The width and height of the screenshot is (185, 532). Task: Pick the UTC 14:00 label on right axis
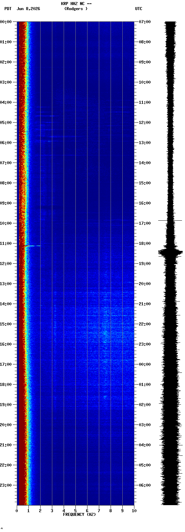[x=144, y=163]
